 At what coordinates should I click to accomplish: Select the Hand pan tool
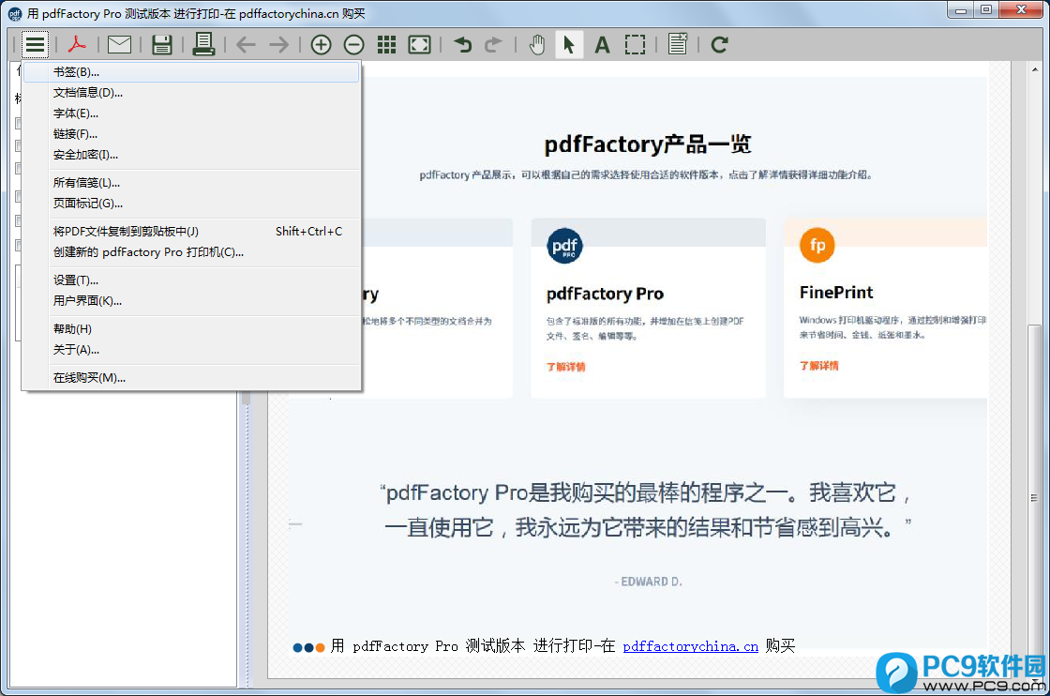click(536, 45)
